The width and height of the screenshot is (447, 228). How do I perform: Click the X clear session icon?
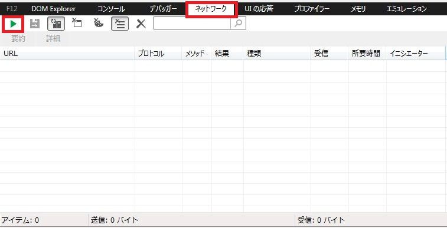pyautogui.click(x=141, y=24)
